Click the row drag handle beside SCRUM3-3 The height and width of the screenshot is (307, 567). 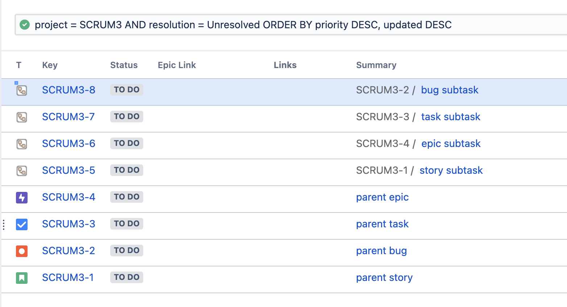[4, 224]
